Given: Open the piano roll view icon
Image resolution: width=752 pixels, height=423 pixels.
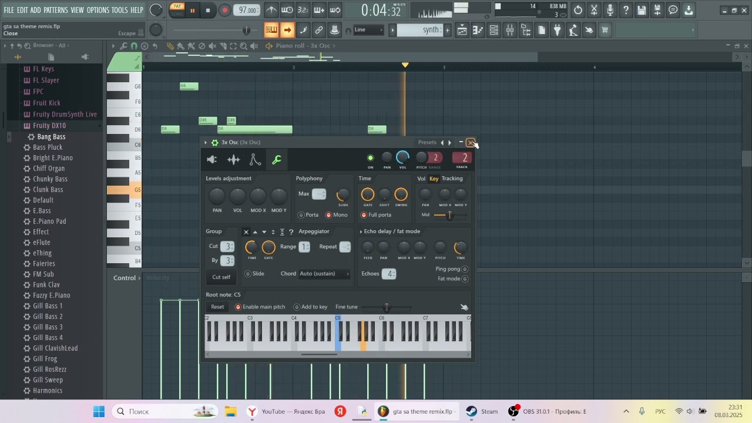Looking at the screenshot, I should [x=478, y=30].
